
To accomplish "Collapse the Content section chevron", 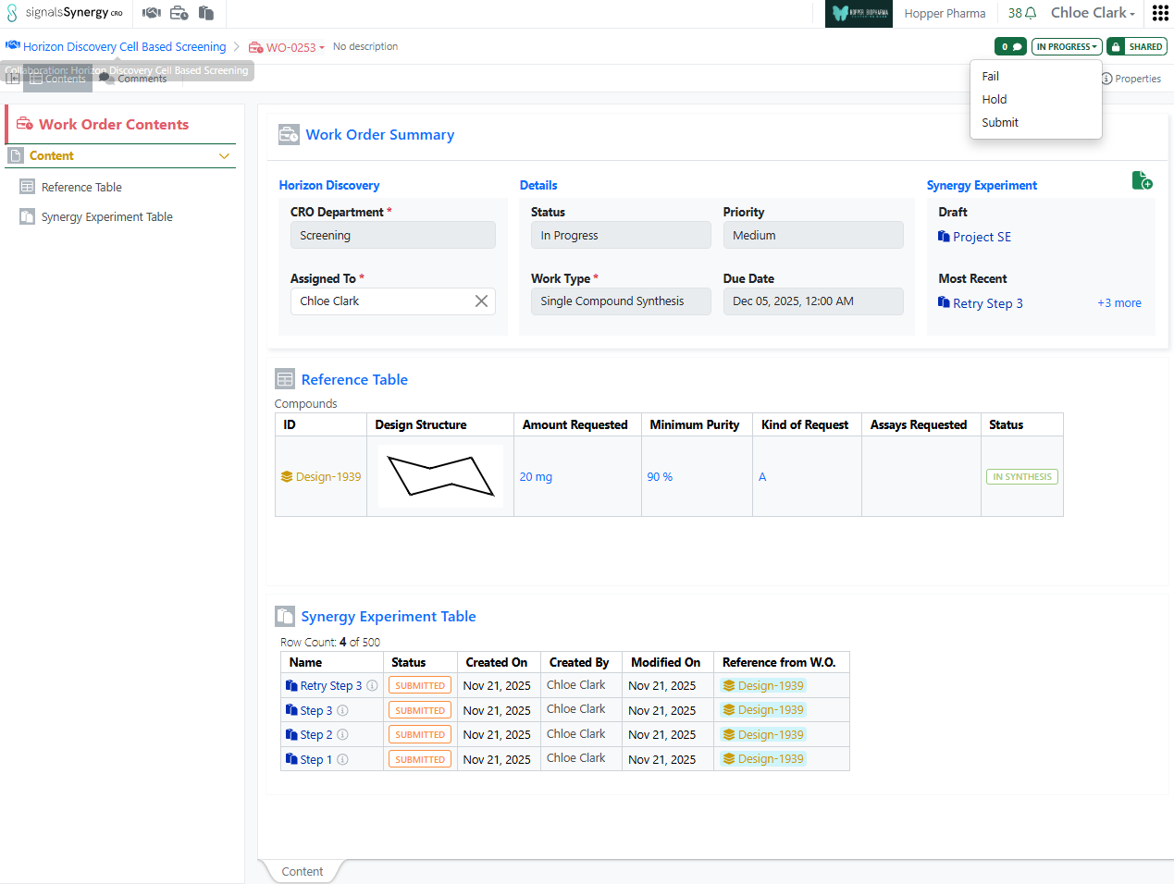I will pos(224,156).
